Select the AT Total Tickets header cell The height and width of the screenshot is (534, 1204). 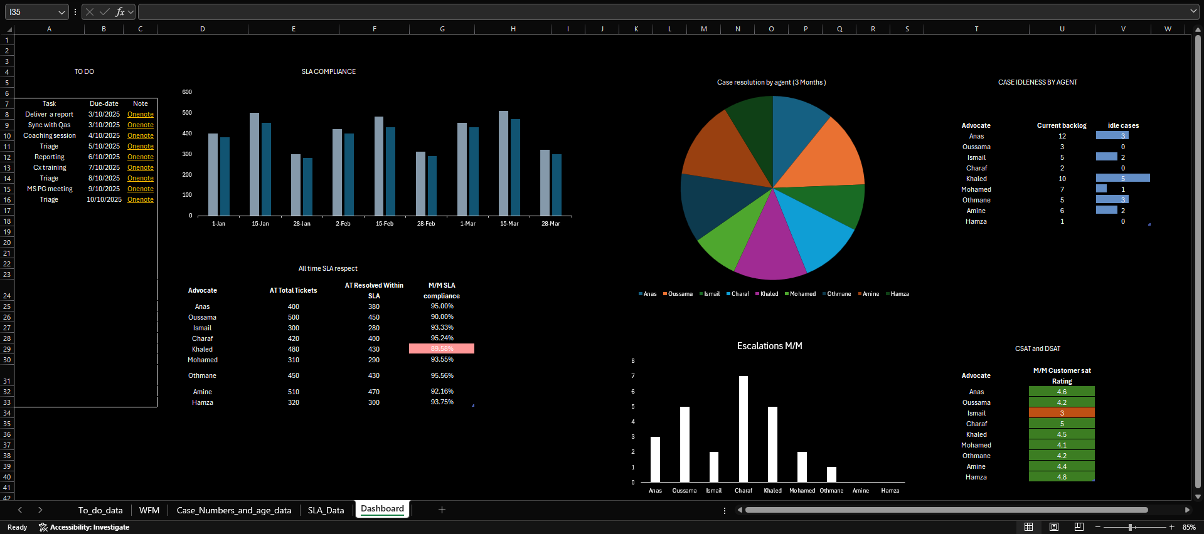click(293, 290)
